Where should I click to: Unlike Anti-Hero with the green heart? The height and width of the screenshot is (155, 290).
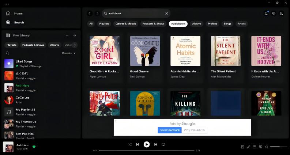click(x=34, y=147)
